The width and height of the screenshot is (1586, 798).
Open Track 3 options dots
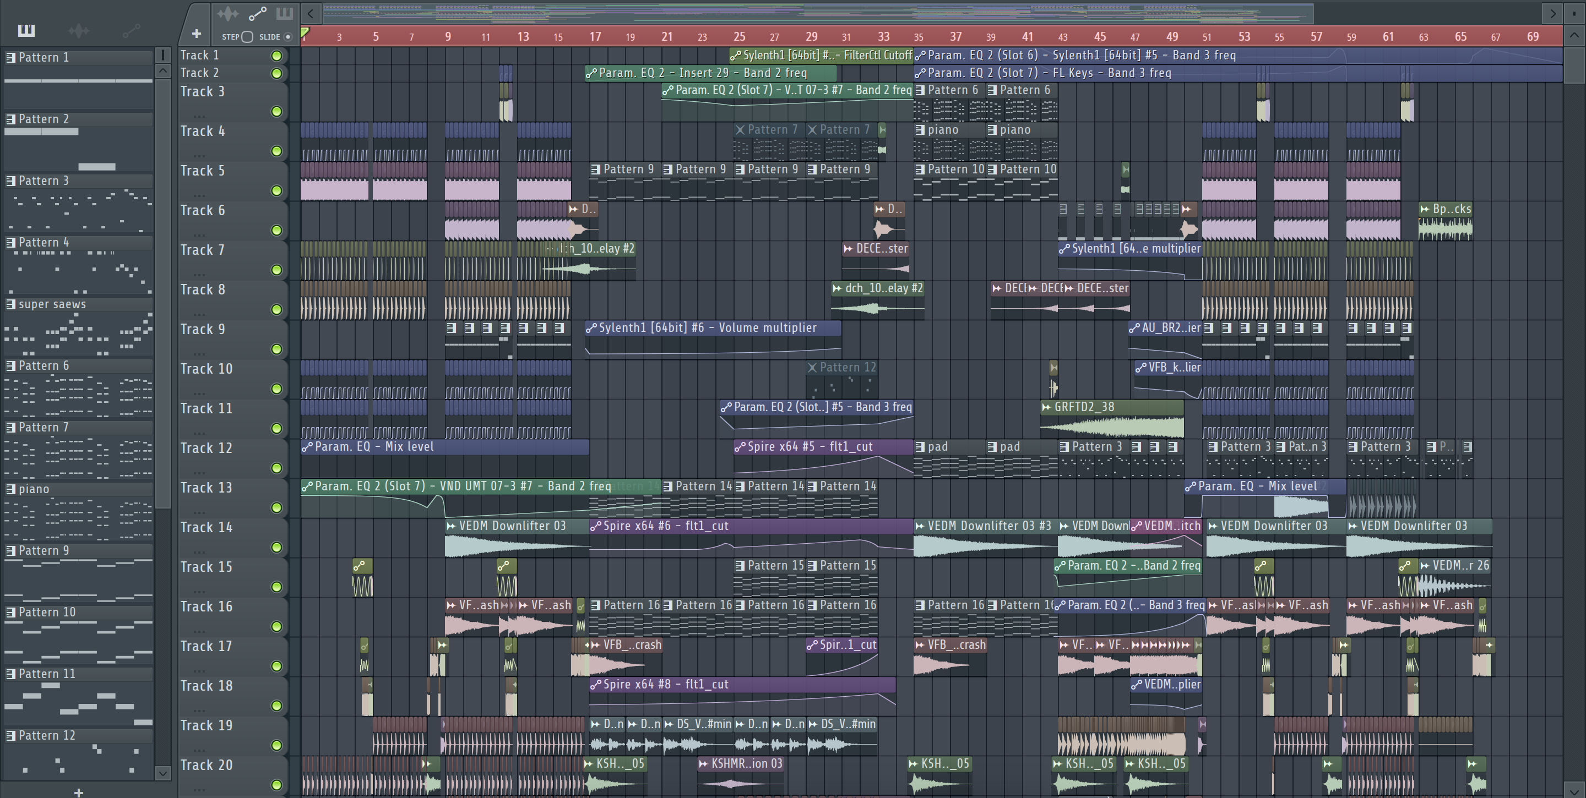coord(198,116)
